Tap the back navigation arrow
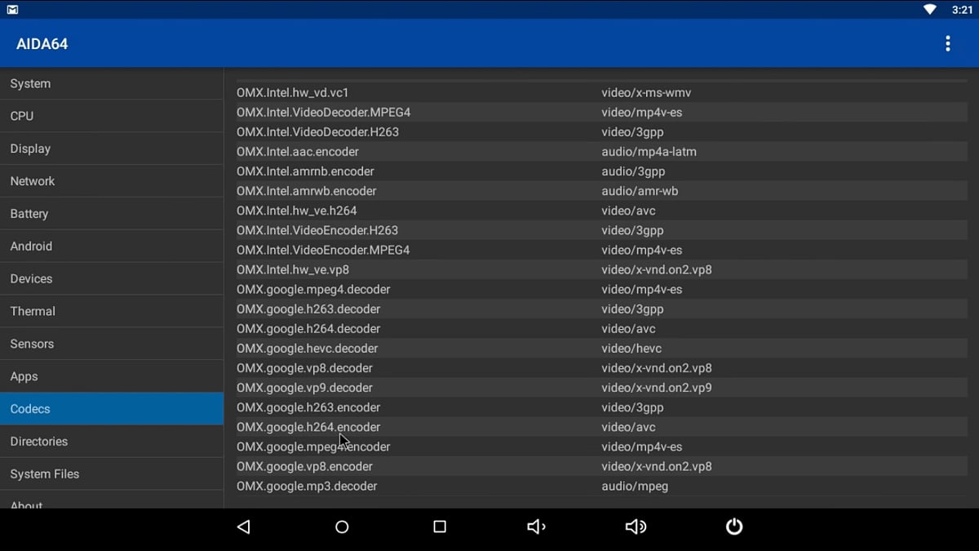 tap(243, 527)
